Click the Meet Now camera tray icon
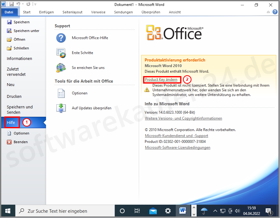The width and height of the screenshot is (280, 218). click(x=230, y=211)
